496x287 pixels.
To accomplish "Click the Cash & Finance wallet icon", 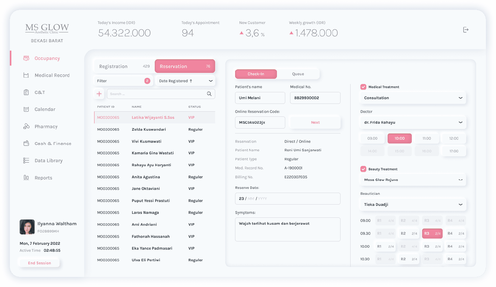I will pos(26,143).
